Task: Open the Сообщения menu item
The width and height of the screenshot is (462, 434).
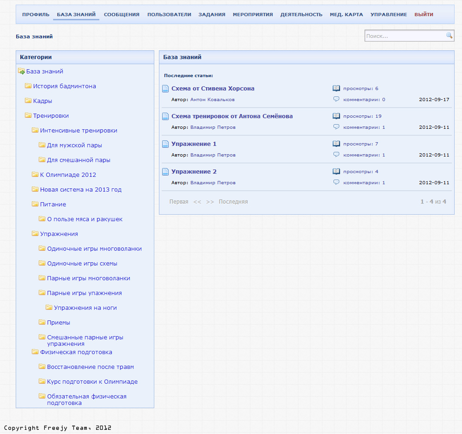Action: 122,14
